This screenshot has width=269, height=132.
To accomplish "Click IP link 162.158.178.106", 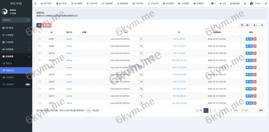I will click(179, 60).
